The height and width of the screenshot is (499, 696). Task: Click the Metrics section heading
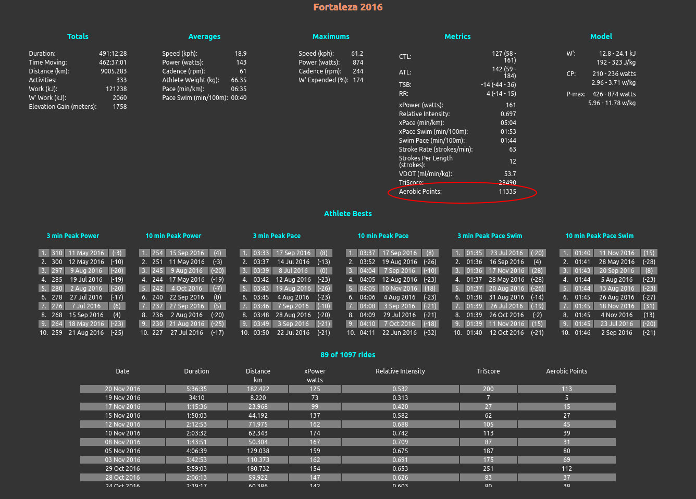[457, 36]
